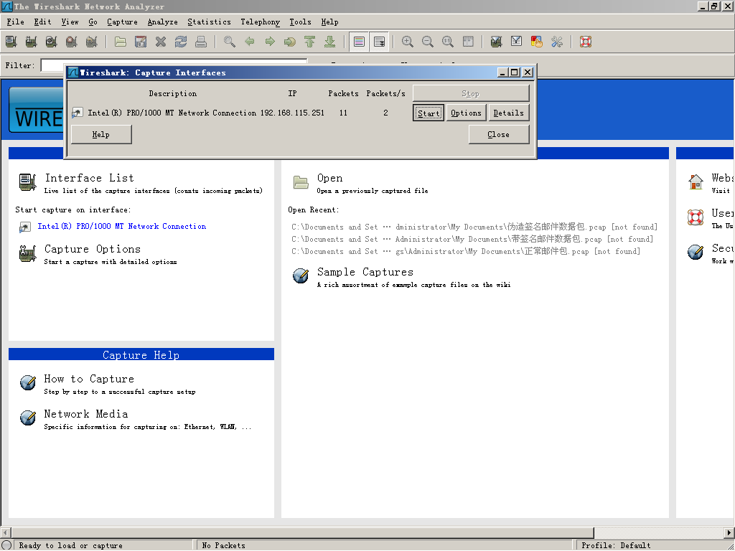Open preferences with the tools icon
This screenshot has width=735, height=551.
(557, 42)
